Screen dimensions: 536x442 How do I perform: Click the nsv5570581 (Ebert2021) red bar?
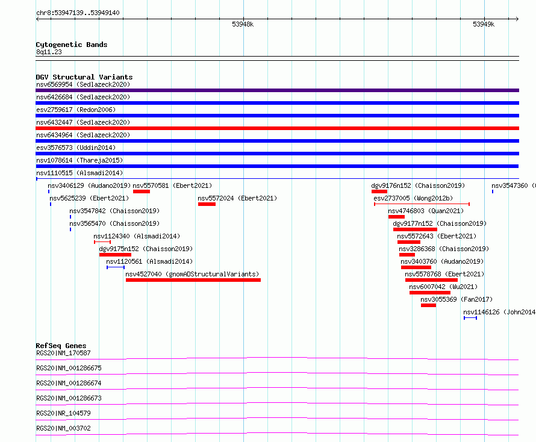(142, 191)
